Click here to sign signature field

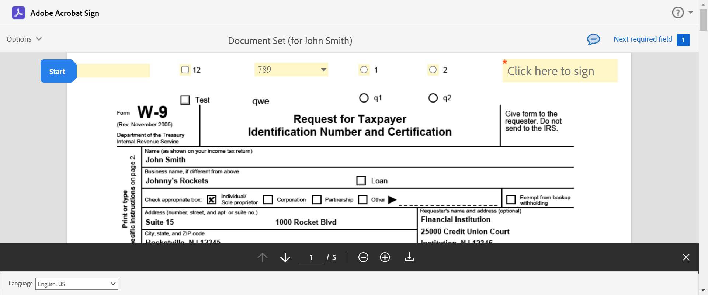(560, 71)
